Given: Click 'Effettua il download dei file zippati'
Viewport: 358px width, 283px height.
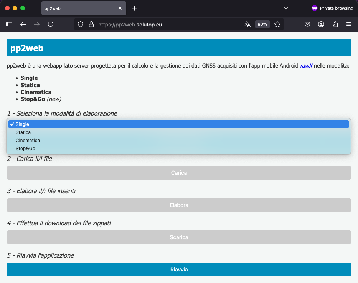Looking at the screenshot, I should pyautogui.click(x=59, y=223).
